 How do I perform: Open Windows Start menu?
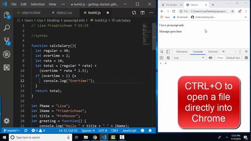pyautogui.click(x=4, y=137)
